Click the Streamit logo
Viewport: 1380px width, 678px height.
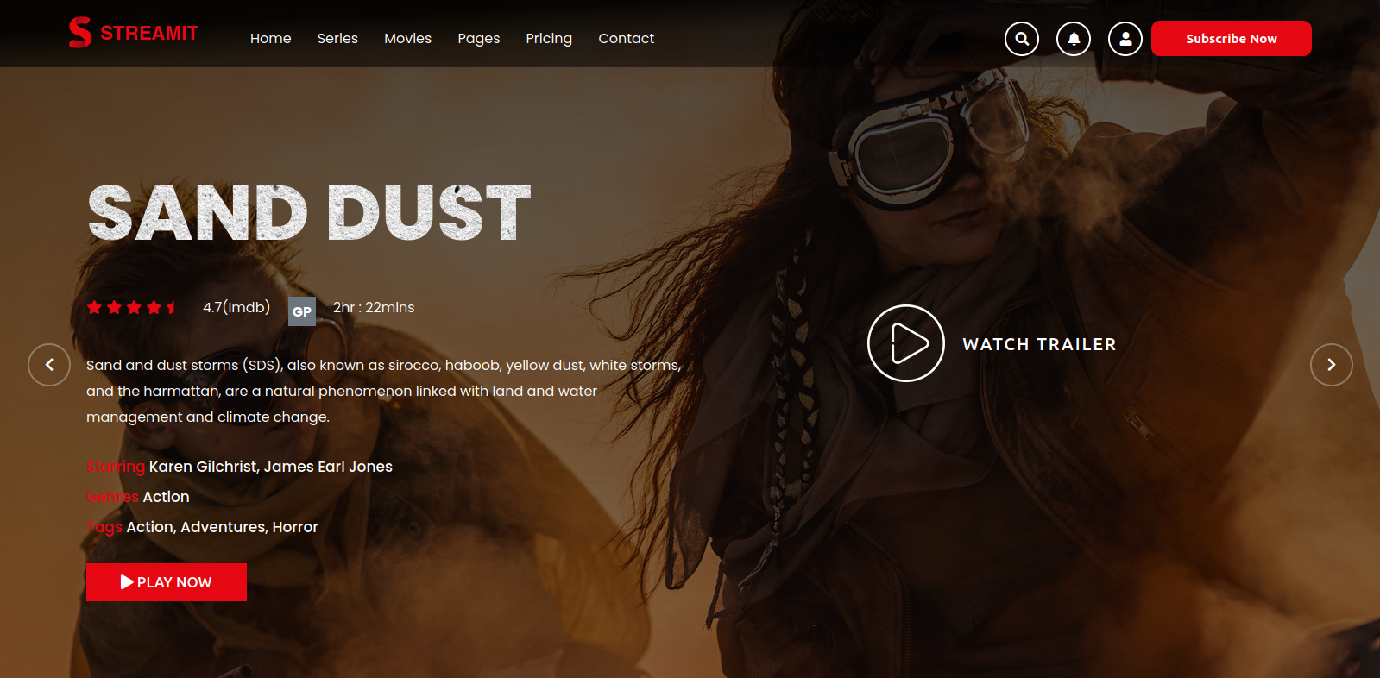coord(134,33)
